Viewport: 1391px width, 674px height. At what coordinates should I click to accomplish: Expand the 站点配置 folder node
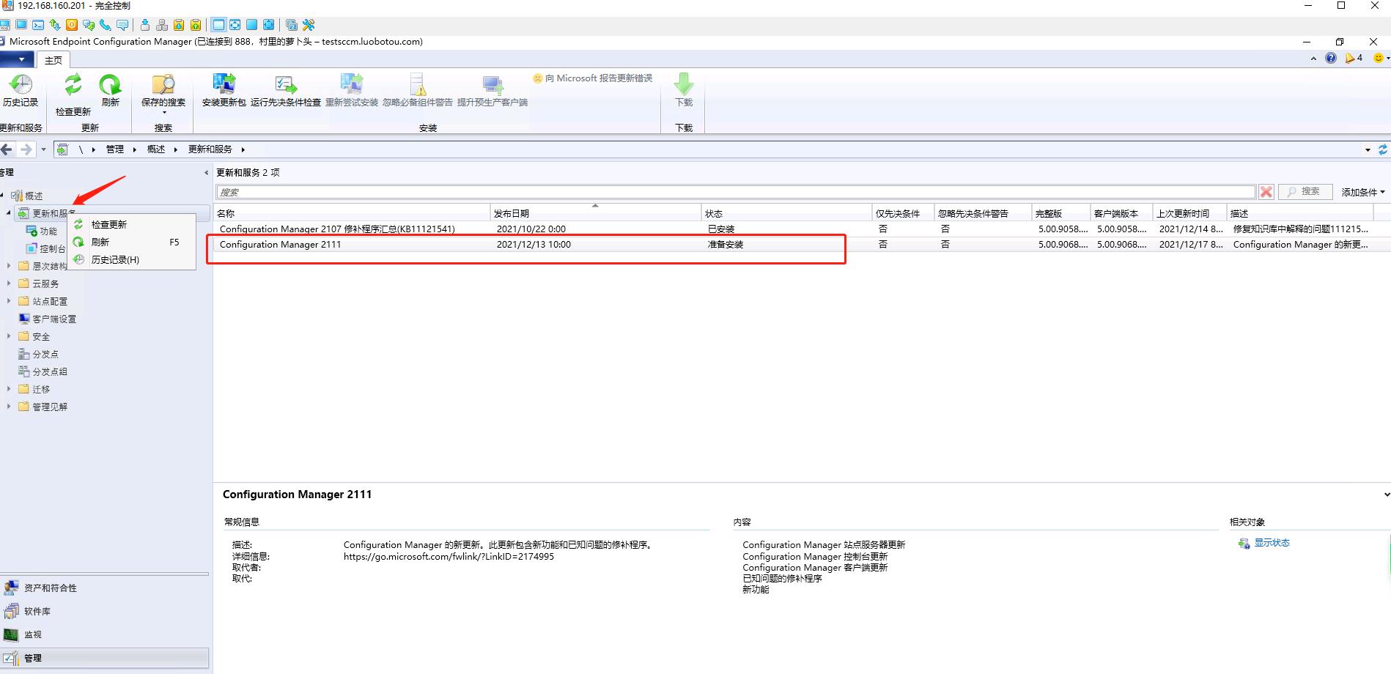(9, 301)
